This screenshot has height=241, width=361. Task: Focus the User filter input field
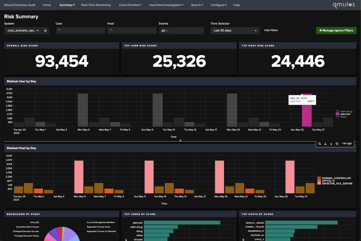tap(80, 31)
